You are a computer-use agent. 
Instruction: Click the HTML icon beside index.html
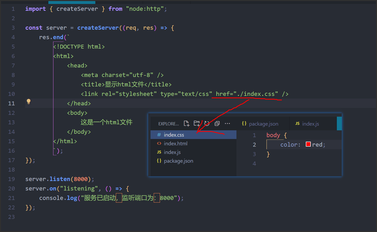click(159, 143)
